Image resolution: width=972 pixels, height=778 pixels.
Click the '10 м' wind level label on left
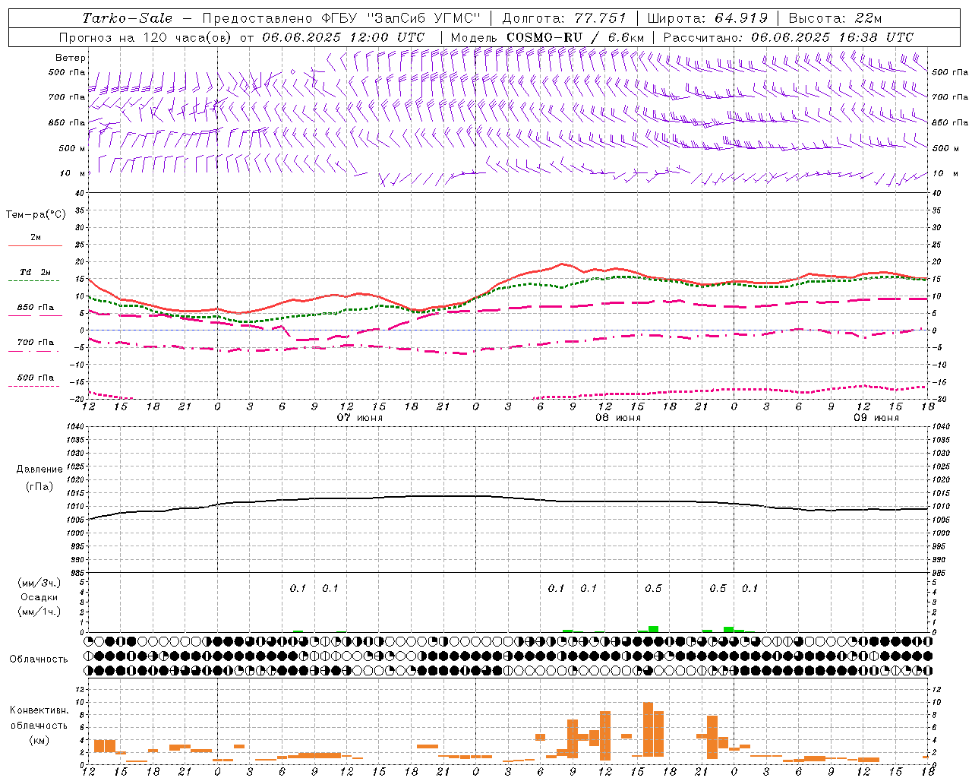tap(73, 173)
